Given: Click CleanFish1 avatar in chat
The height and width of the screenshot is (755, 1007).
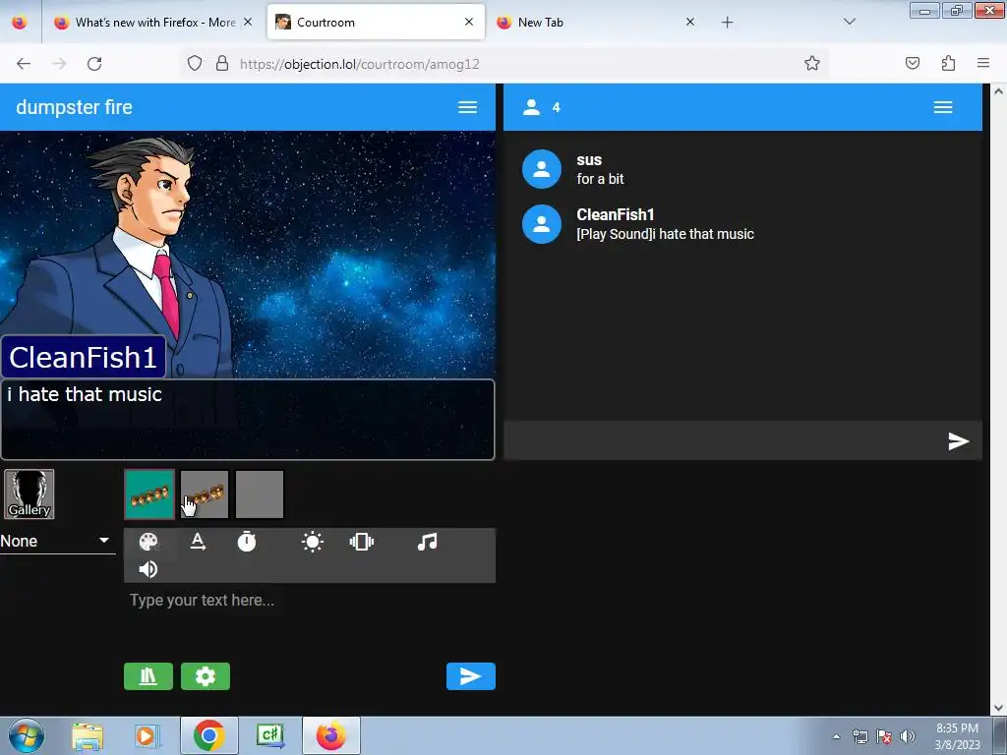Looking at the screenshot, I should click(x=542, y=224).
